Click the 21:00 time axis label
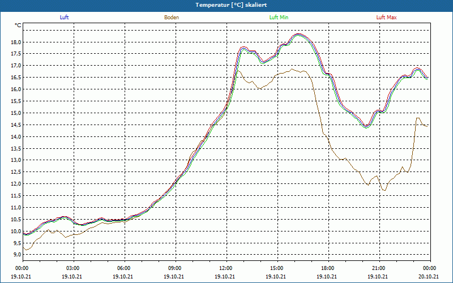The width and height of the screenshot is (453, 283). tap(379, 268)
